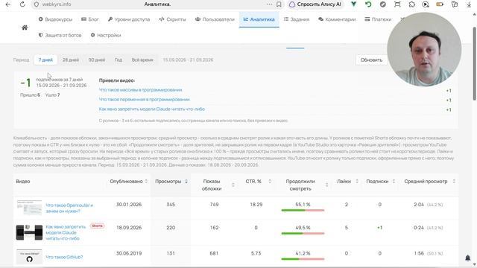Click the 18.29 CTR cell
The height and width of the screenshot is (268, 477).
(x=256, y=205)
